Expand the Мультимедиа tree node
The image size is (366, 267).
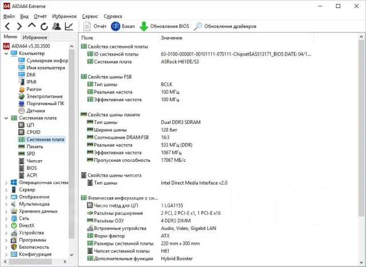click(x=6, y=205)
